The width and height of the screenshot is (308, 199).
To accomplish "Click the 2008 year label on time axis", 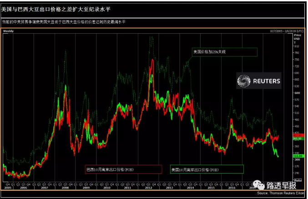I will pos(65,187).
